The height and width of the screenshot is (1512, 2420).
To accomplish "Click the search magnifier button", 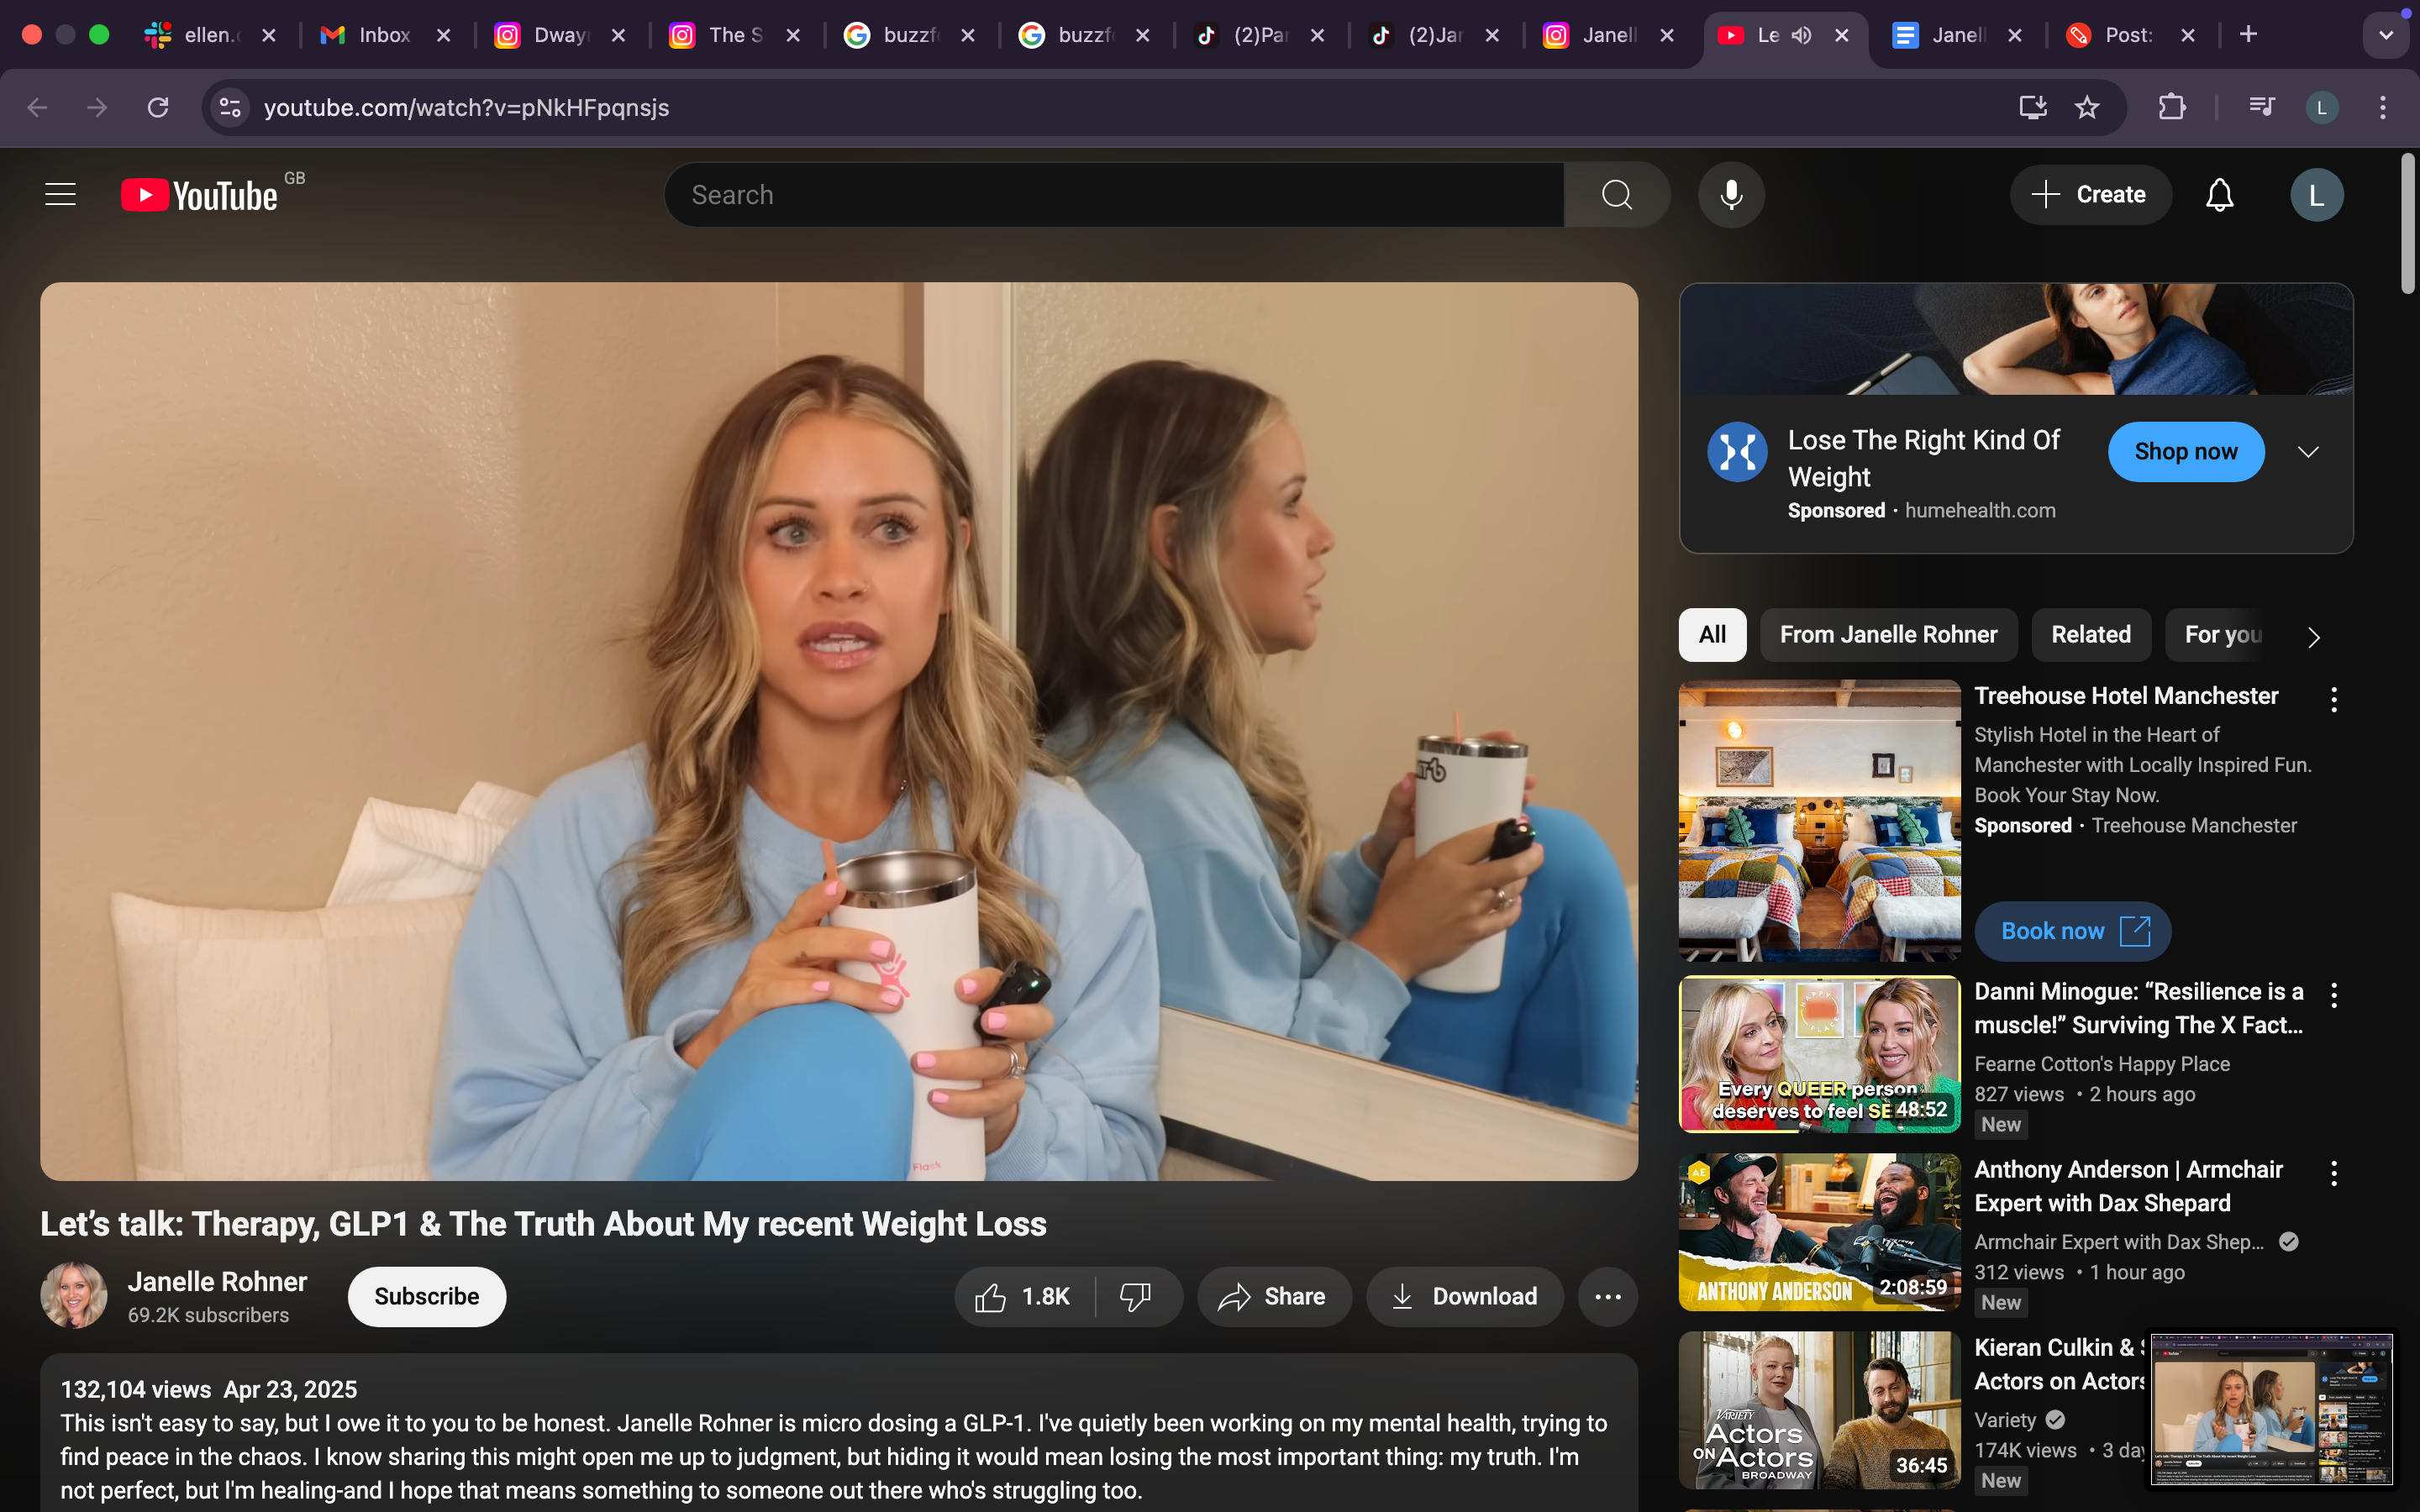I will (1616, 194).
